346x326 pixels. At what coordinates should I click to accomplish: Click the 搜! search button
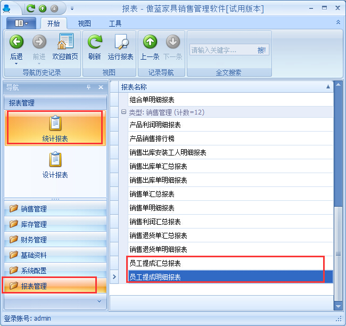[x=262, y=50]
